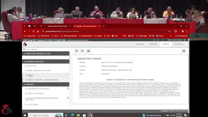Reload the BoardDocs page
Image resolution: width=208 pixels, height=117 pixels.
pyautogui.click(x=33, y=32)
